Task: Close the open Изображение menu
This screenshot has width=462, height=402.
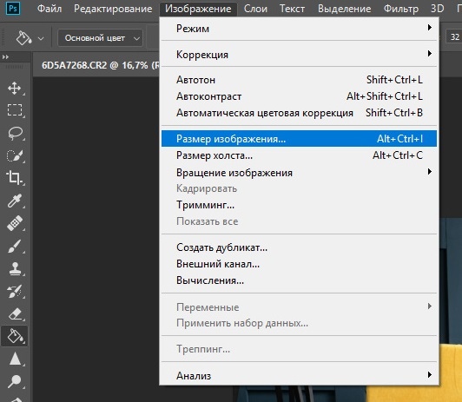Action: tap(198, 9)
